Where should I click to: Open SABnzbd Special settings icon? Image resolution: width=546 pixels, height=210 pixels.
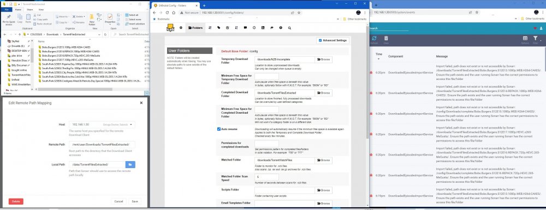click(271, 28)
